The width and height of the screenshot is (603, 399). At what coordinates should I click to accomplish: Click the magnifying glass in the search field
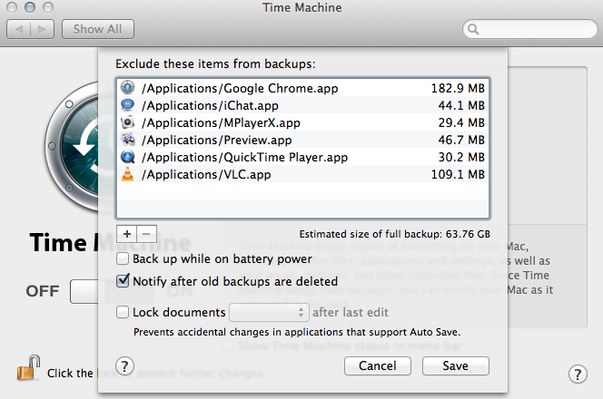pyautogui.click(x=473, y=29)
